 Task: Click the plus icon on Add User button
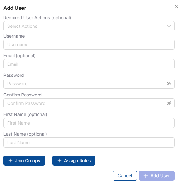146,176
